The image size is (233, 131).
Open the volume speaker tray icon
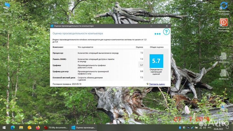point(205,127)
